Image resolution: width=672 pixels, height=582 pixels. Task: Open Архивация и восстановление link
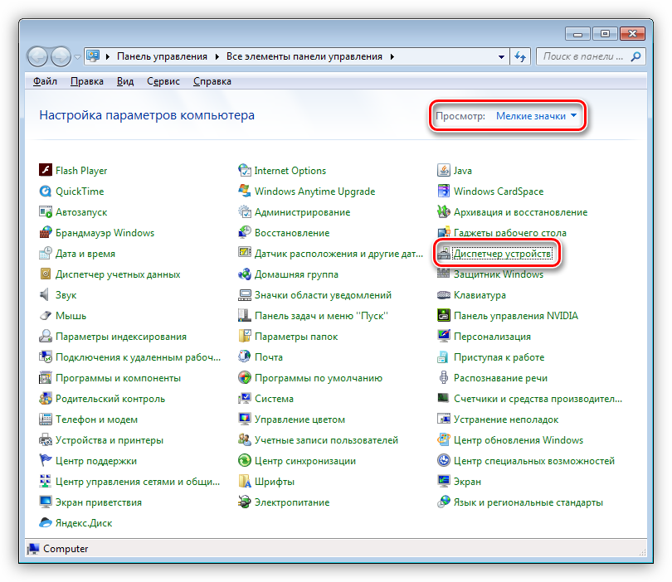coord(521,212)
